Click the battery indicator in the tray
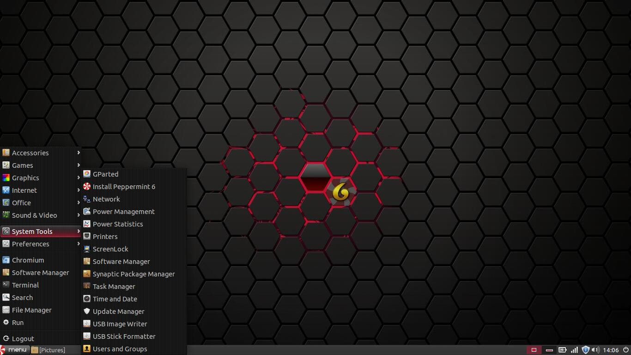The width and height of the screenshot is (631, 355). click(563, 350)
